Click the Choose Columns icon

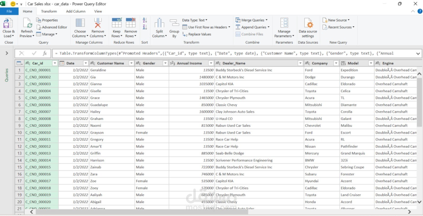click(80, 23)
